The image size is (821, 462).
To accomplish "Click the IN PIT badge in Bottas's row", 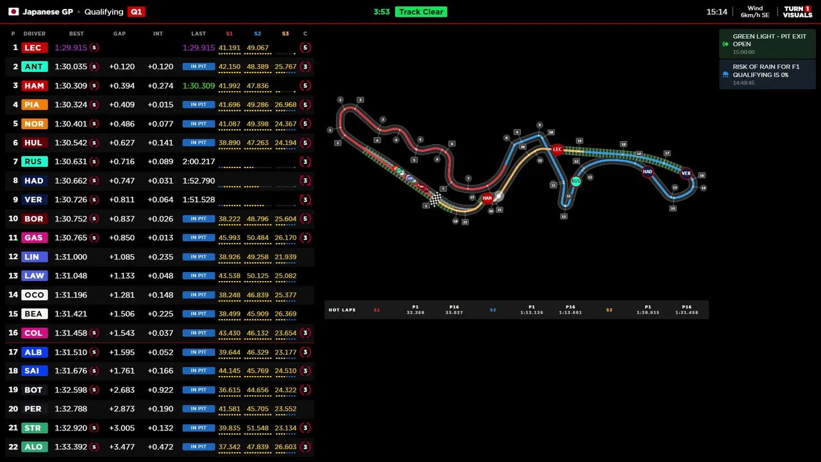I will tap(198, 389).
